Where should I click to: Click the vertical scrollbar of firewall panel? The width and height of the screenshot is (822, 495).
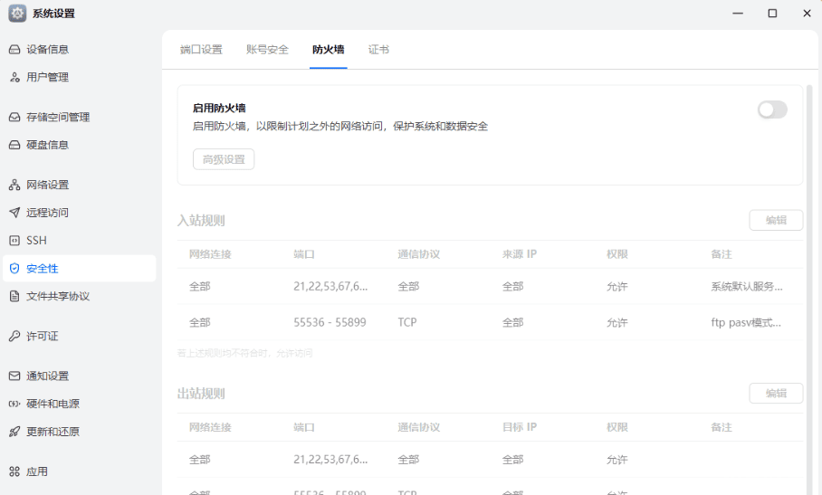coord(809,290)
